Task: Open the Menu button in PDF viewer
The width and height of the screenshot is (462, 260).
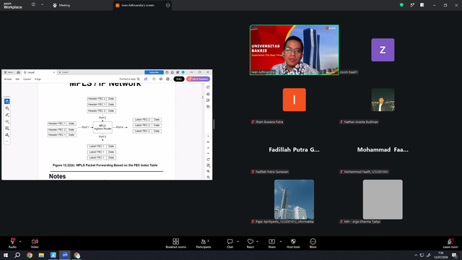Action: 9,72
